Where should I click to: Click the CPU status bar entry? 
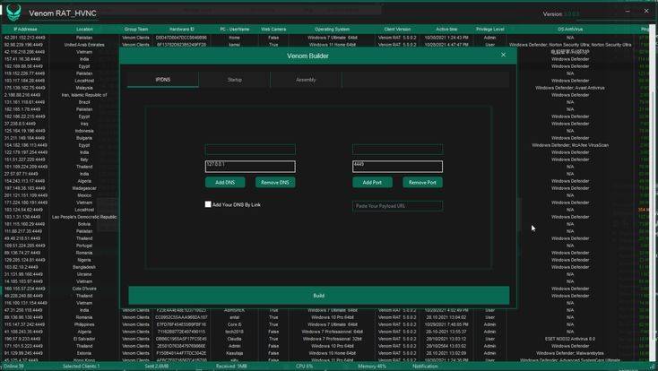[304, 367]
